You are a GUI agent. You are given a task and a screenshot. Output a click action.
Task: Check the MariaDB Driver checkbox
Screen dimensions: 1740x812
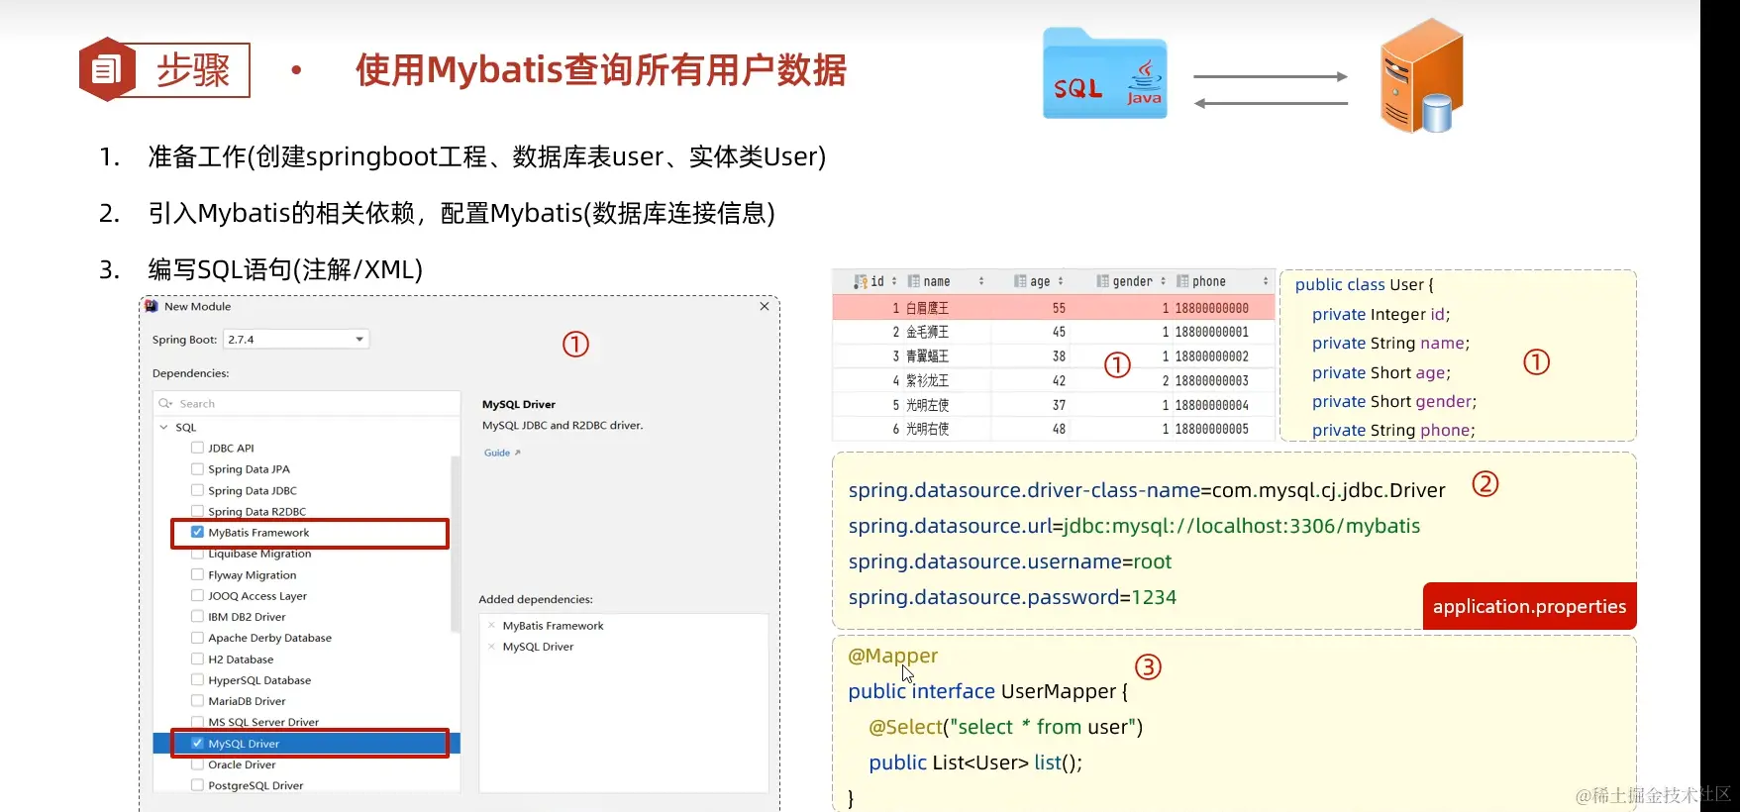point(197,701)
